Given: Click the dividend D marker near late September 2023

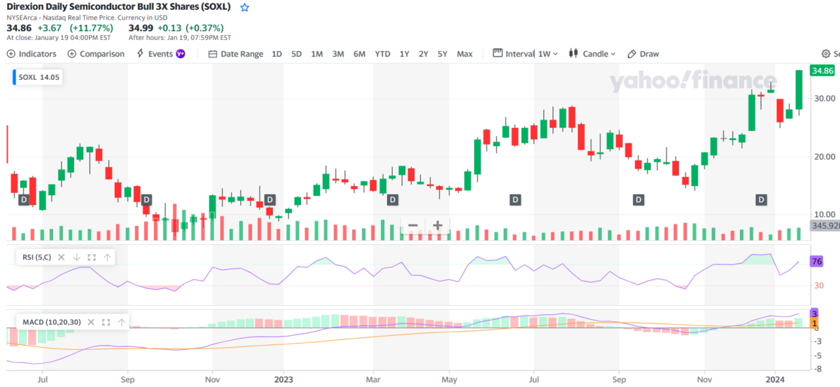Looking at the screenshot, I should click(638, 200).
